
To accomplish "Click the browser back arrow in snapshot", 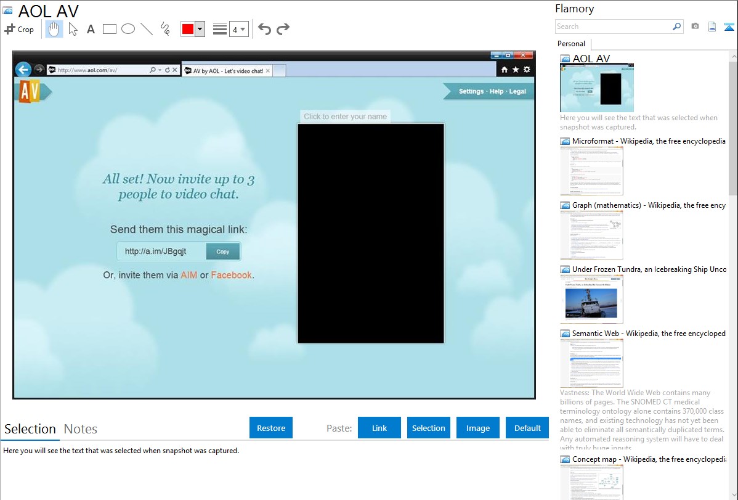I will tap(23, 70).
